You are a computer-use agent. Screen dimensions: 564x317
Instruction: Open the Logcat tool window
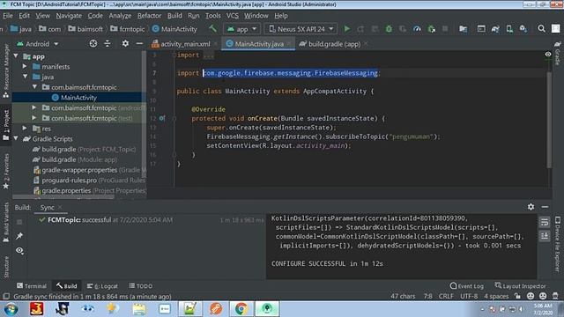(102, 286)
